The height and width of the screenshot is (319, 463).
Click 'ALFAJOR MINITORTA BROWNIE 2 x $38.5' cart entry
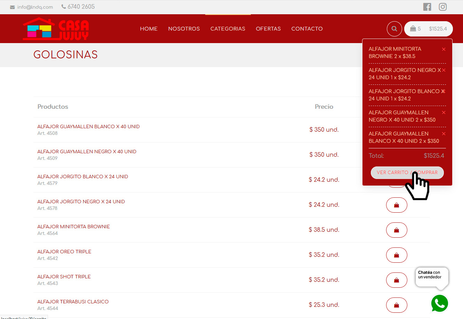pos(395,52)
